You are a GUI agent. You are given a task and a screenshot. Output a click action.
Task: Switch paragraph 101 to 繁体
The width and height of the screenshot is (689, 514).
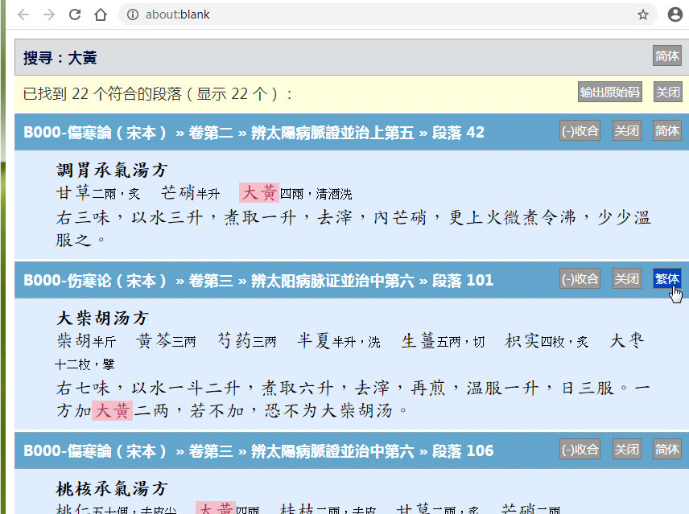[666, 279]
